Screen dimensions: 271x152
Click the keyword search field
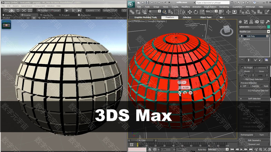pos(213,3)
